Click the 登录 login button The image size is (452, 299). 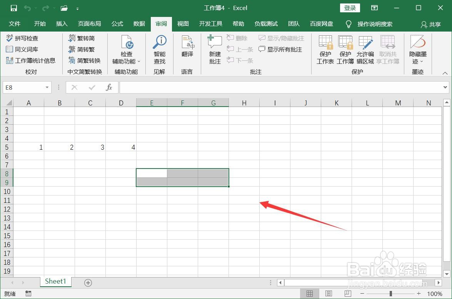pyautogui.click(x=349, y=8)
